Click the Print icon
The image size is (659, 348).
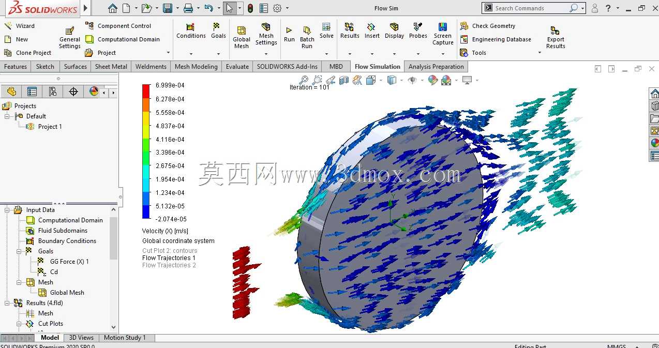(188, 8)
